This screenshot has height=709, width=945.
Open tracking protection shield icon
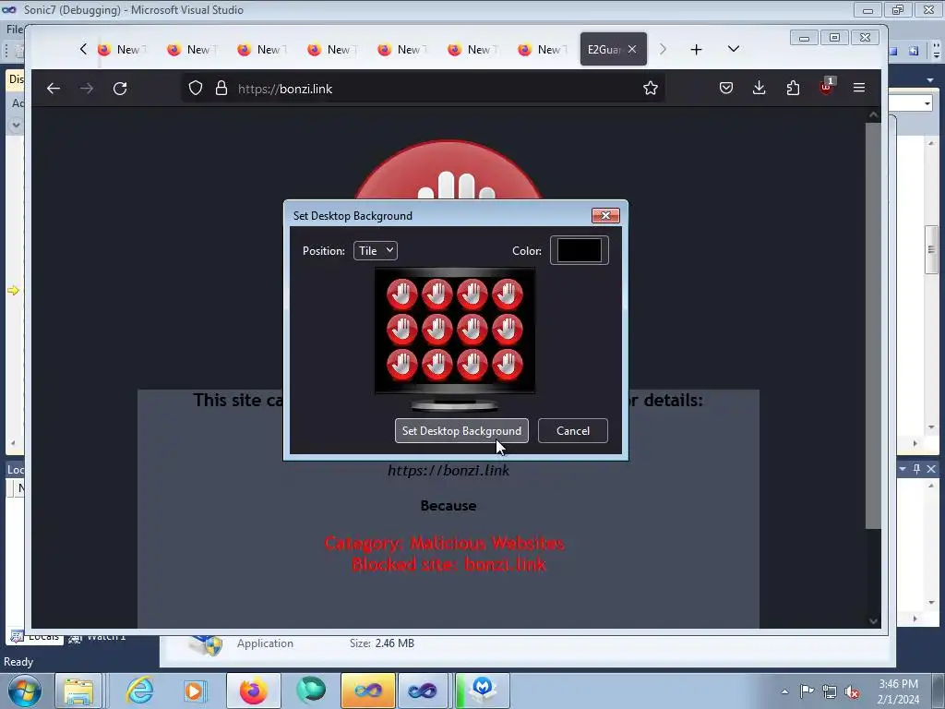(196, 88)
